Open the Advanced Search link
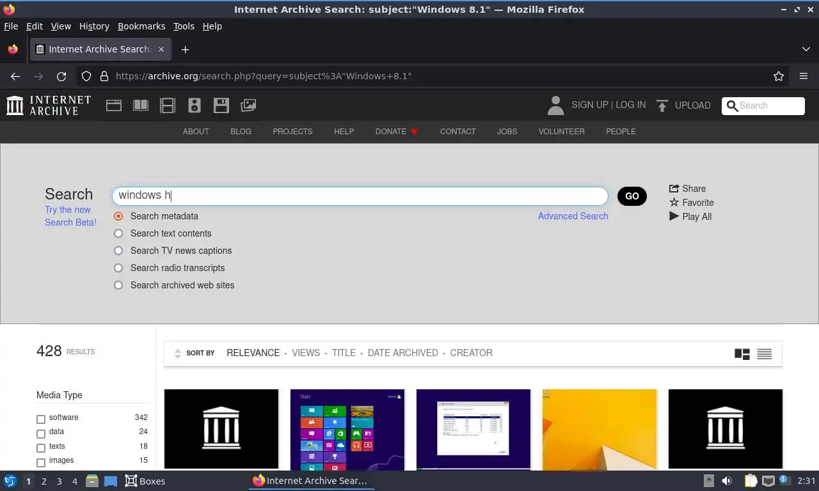Image resolution: width=819 pixels, height=491 pixels. click(573, 216)
